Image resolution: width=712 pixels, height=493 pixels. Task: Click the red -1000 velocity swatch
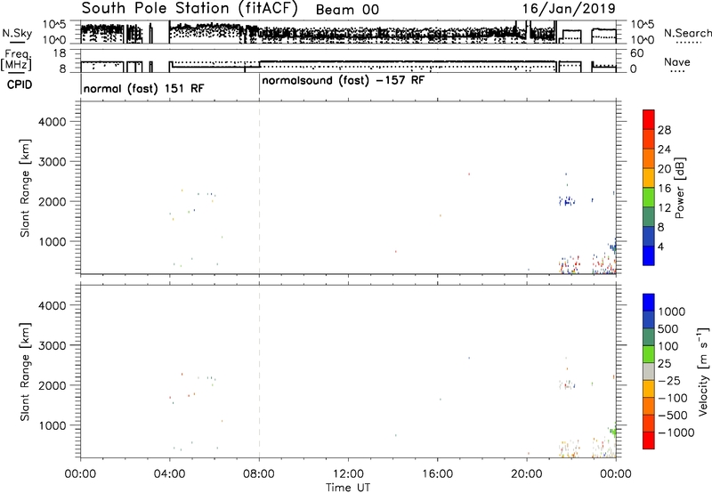[x=649, y=440]
